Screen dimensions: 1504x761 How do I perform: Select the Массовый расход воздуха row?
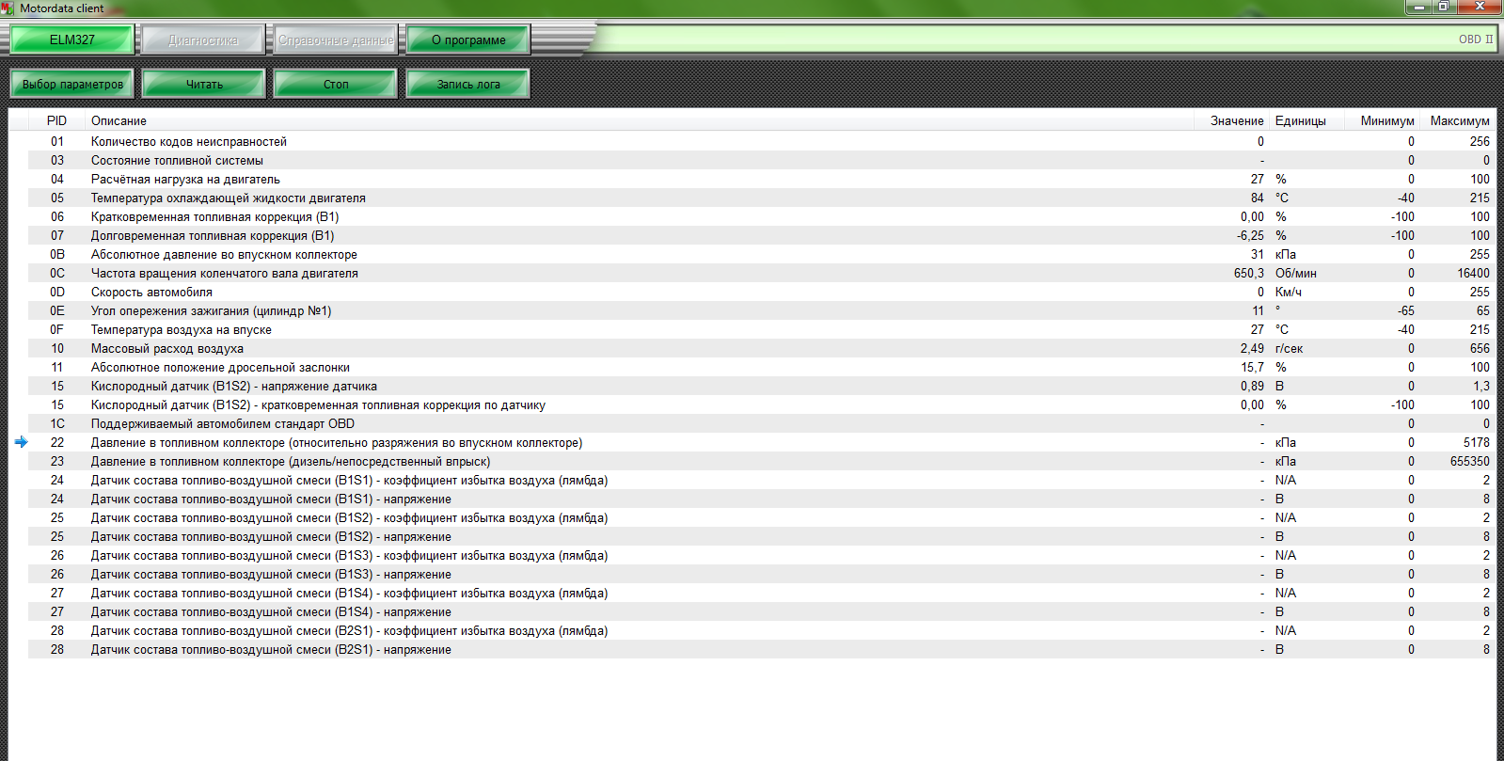click(x=762, y=348)
